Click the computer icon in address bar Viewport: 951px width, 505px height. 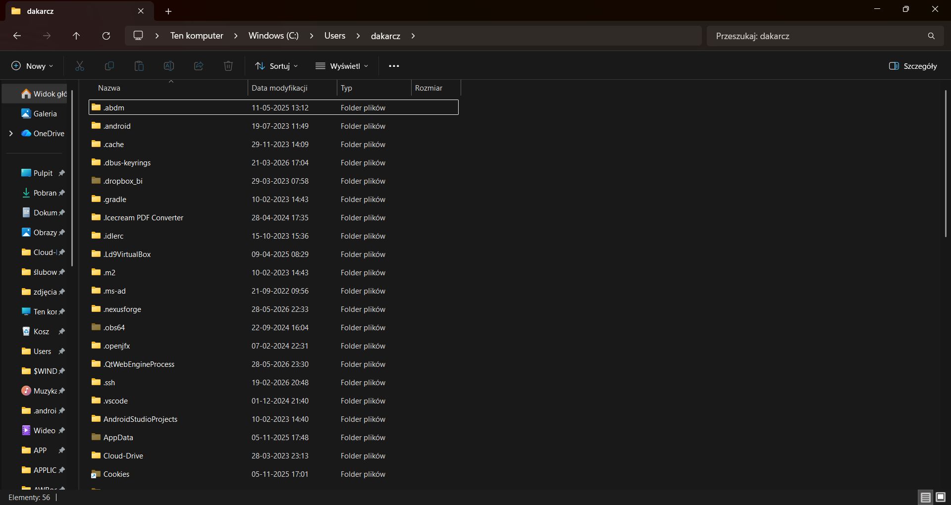click(138, 36)
